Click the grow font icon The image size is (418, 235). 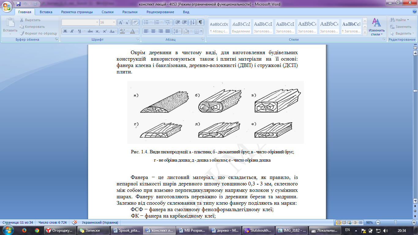click(x=121, y=22)
